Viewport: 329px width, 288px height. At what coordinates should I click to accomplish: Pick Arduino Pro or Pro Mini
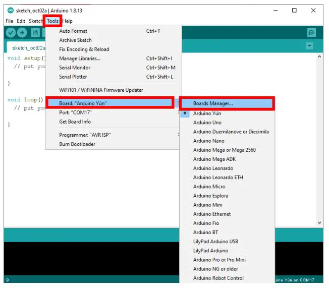coord(227,260)
